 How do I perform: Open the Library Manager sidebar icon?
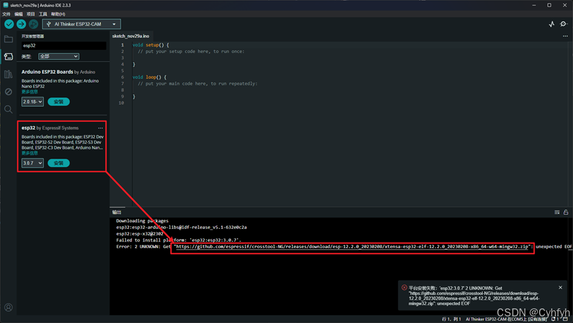pos(9,74)
